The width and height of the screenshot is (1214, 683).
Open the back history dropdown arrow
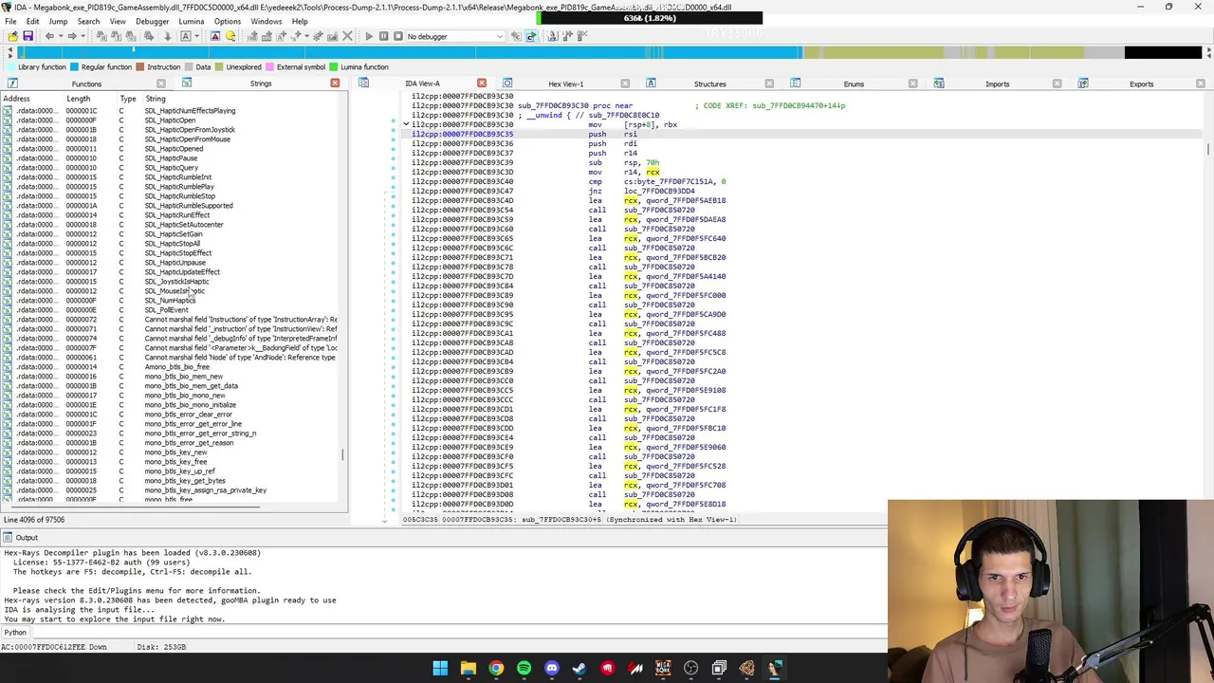59,36
